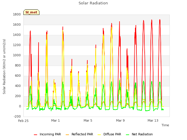The width and height of the screenshot is (187, 140).
Task: Click the tall yellow Diffuse PAR peak near Mar 8
Action: pyautogui.click(x=112, y=27)
